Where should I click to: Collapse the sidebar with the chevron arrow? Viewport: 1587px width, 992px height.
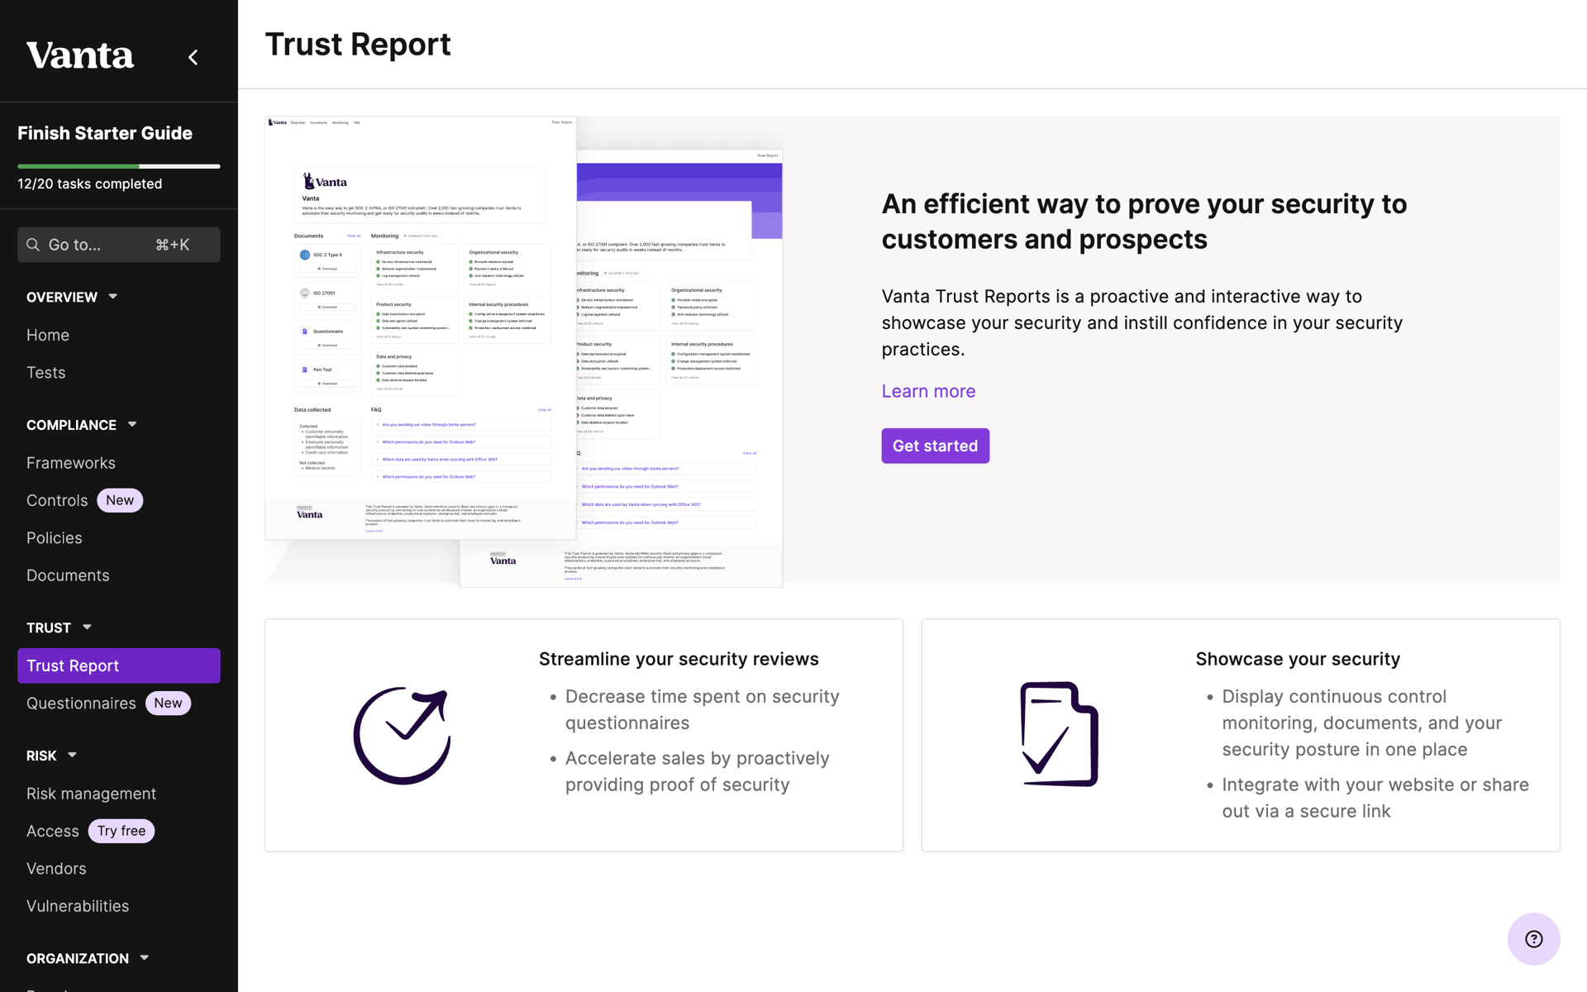point(193,57)
